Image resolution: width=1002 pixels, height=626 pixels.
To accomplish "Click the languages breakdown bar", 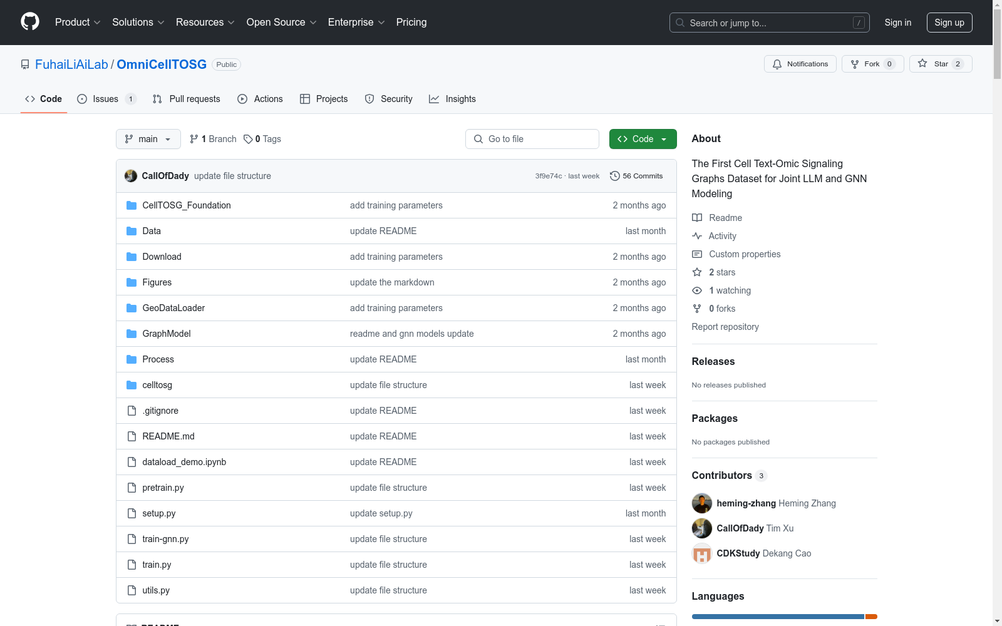I will click(785, 617).
